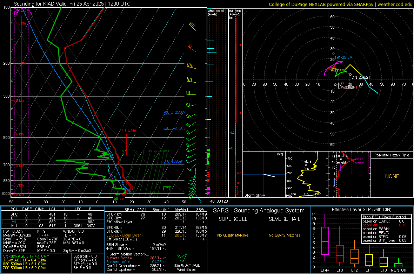Click the 850 pressure level label
This screenshot has height=274, width=414.
coord(7,181)
